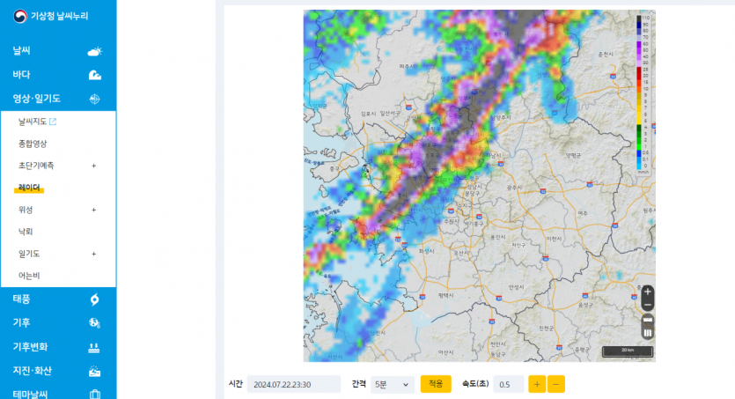
Task: Expand the 위성 submenu
Action: (x=93, y=210)
